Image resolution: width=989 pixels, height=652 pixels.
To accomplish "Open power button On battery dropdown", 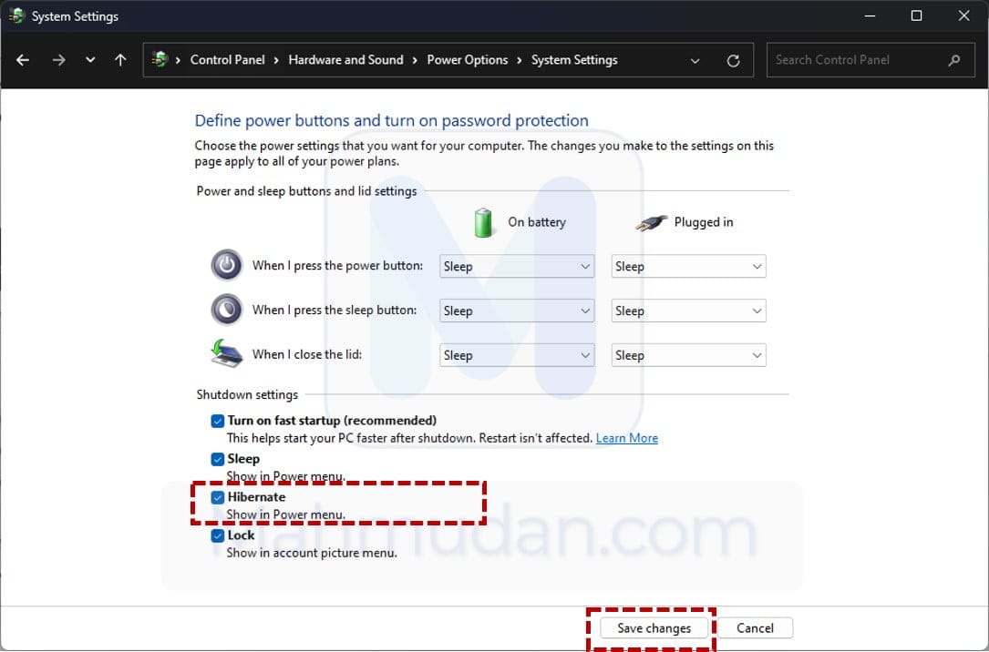I will tap(517, 267).
